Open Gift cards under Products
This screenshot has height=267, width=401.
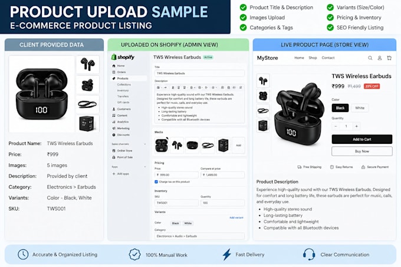point(123,102)
